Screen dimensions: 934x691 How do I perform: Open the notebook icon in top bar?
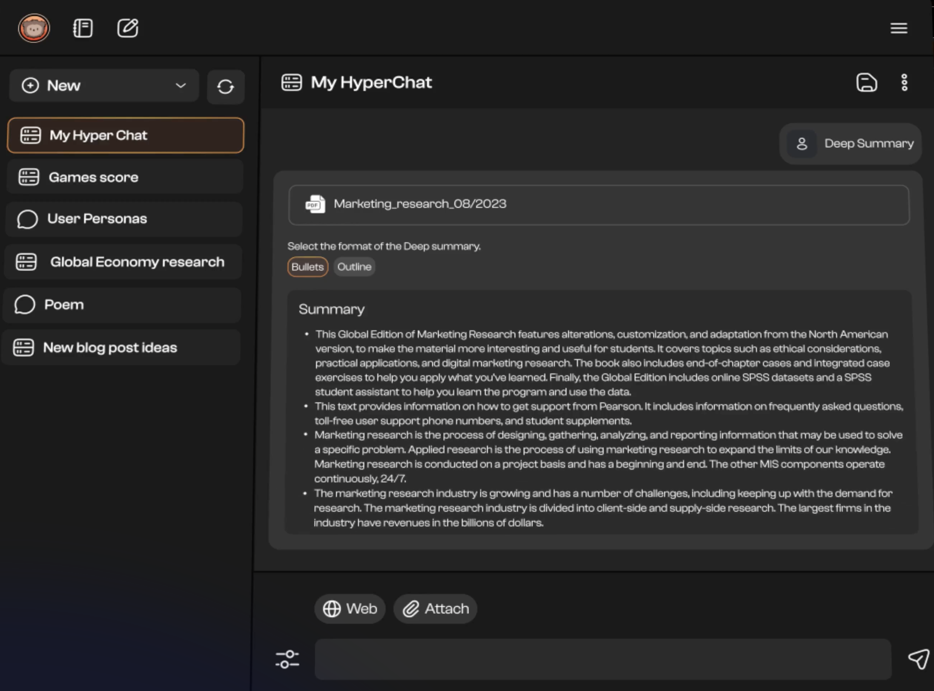83,28
